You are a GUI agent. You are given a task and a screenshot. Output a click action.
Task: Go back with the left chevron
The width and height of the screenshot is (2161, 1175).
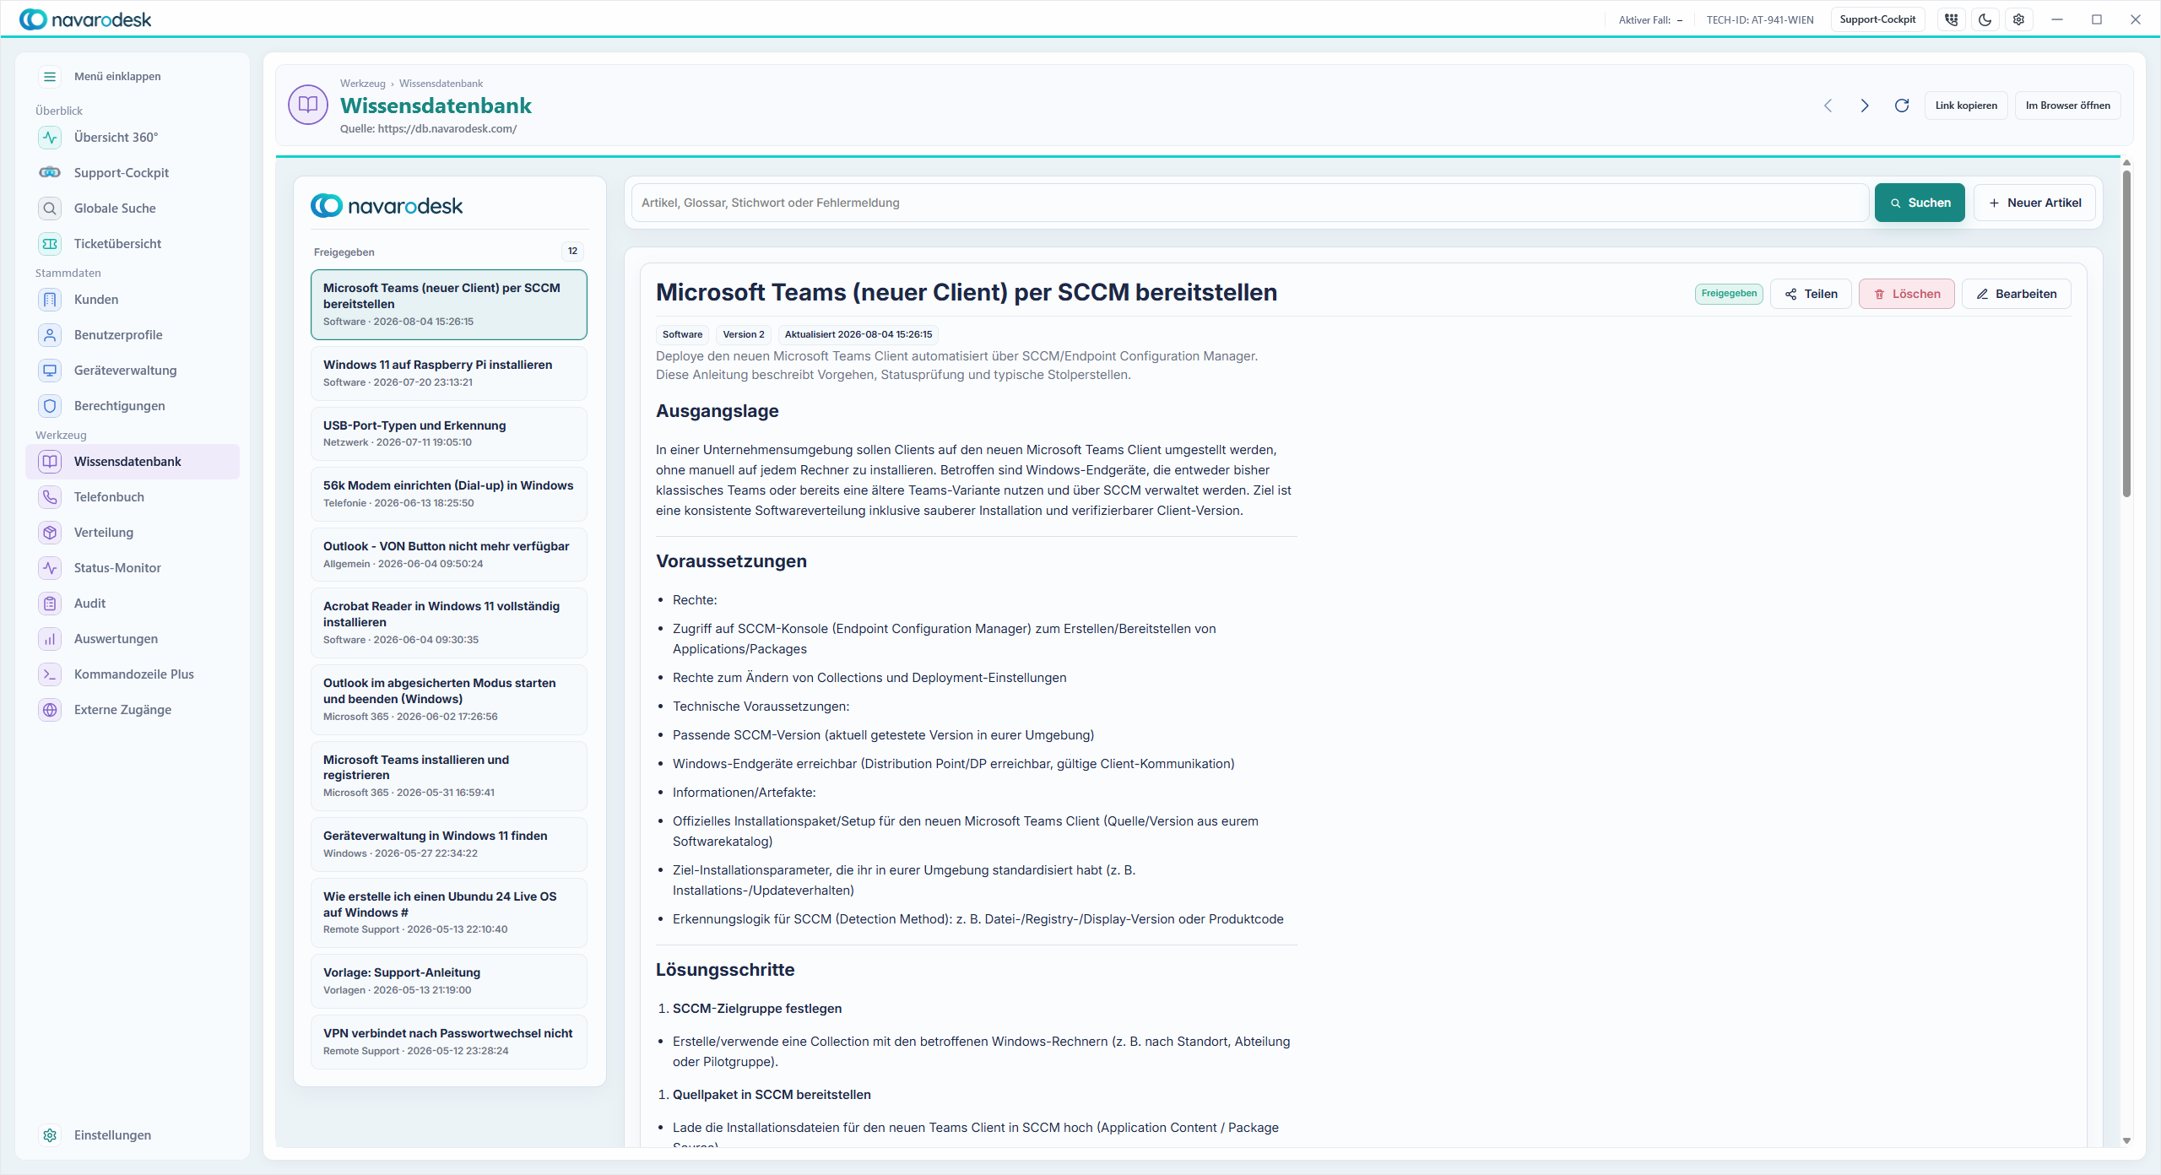point(1828,106)
